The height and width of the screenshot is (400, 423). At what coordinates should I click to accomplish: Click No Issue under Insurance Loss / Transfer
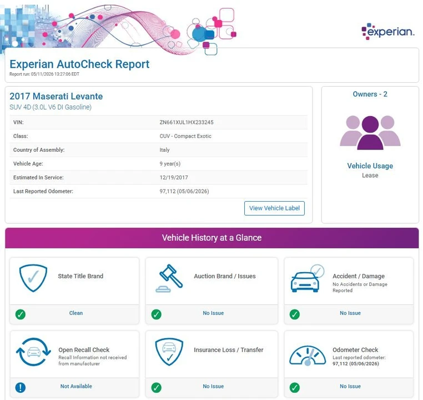(x=213, y=386)
